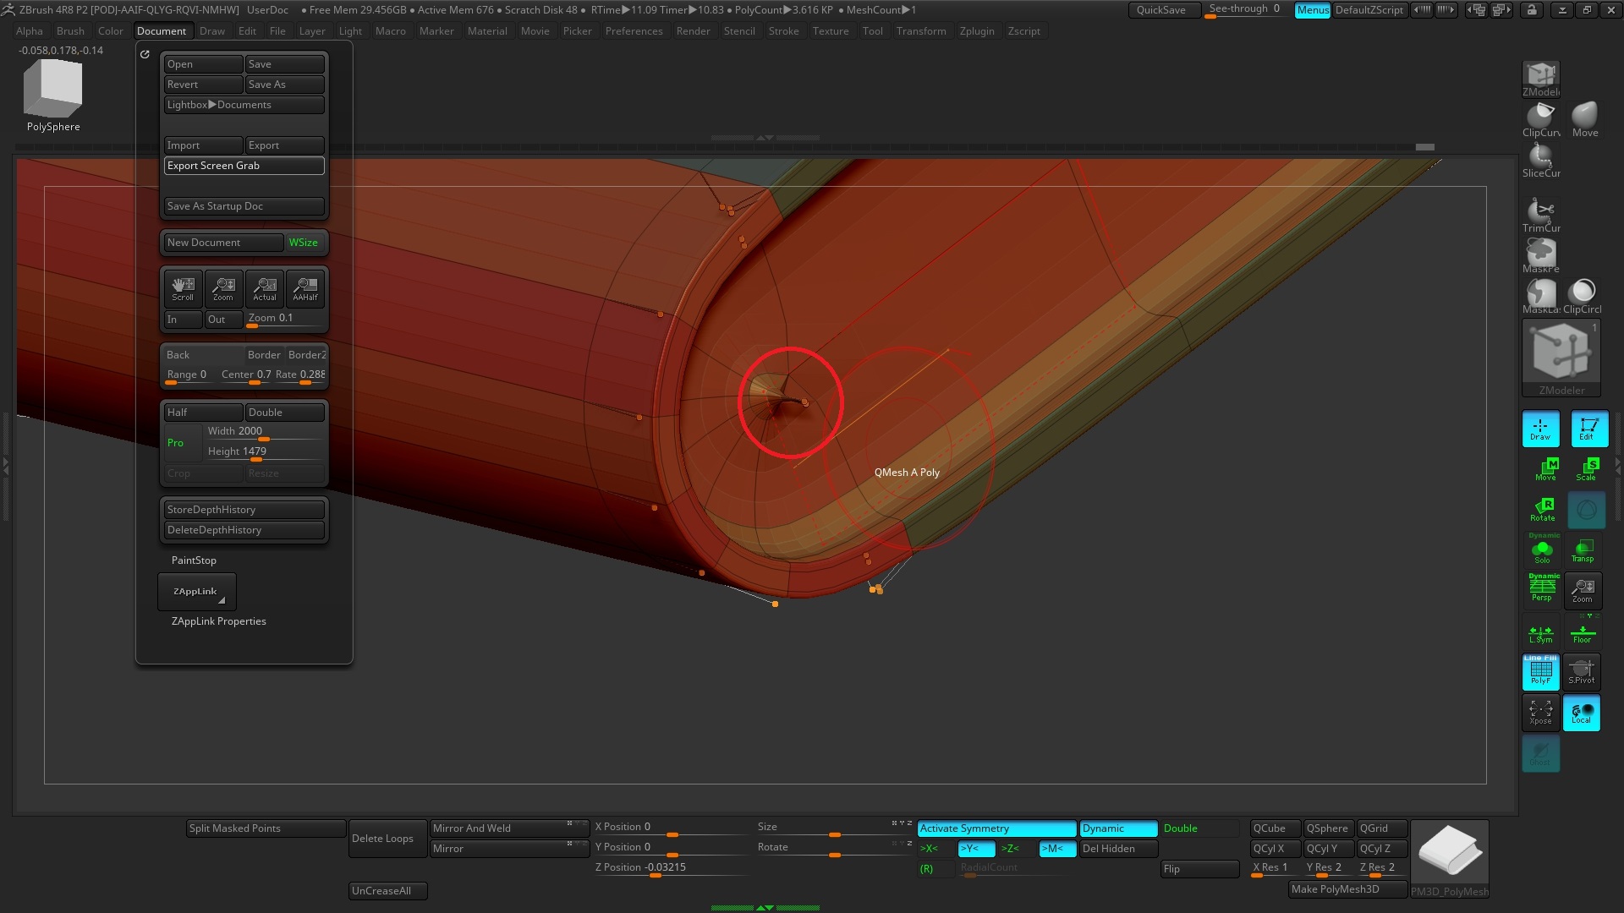
Task: Select the ClipCircle brush
Action: 1582,297
